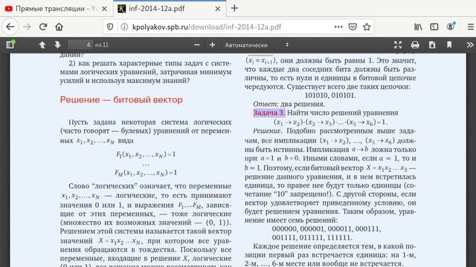The height and width of the screenshot is (267, 476).
Task: Bookmark this page with star
Action: [367, 27]
